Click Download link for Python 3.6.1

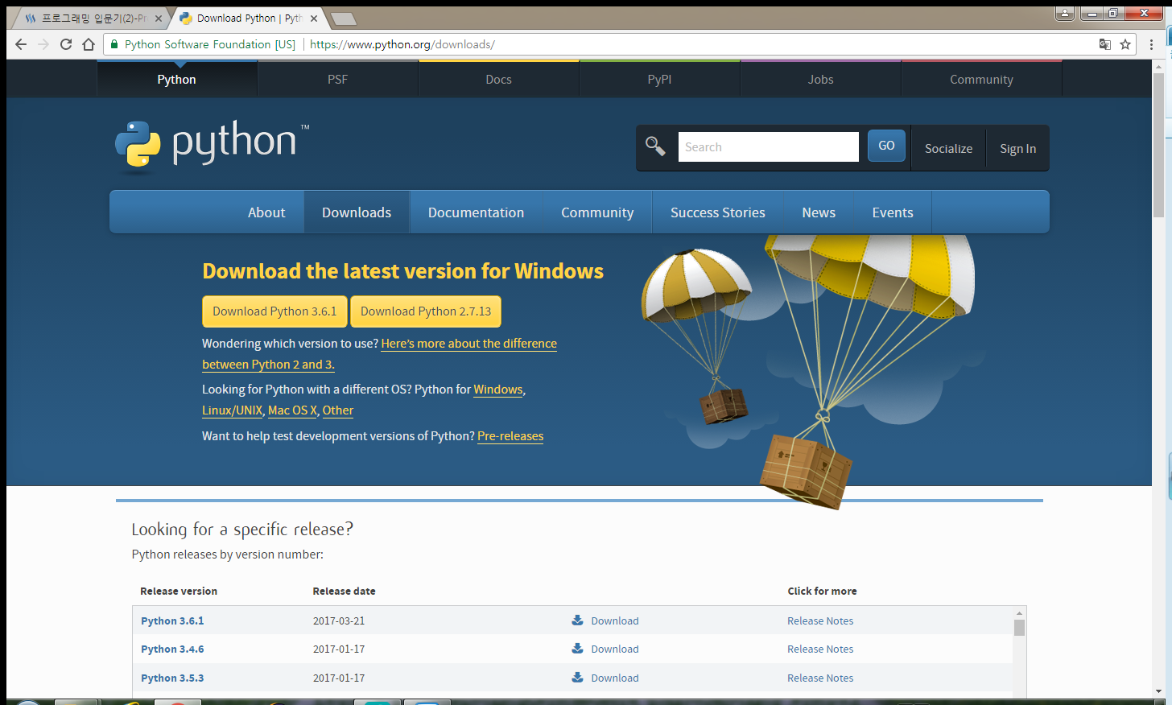pyautogui.click(x=615, y=620)
